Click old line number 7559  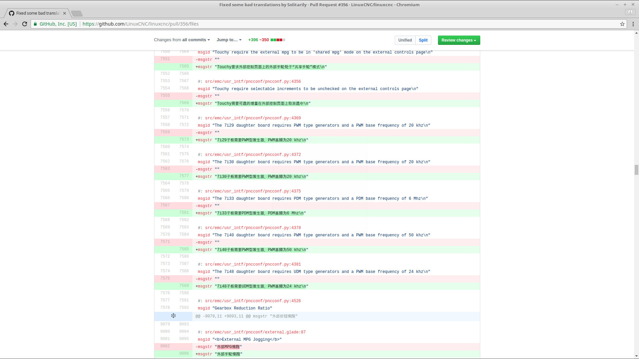click(165, 132)
